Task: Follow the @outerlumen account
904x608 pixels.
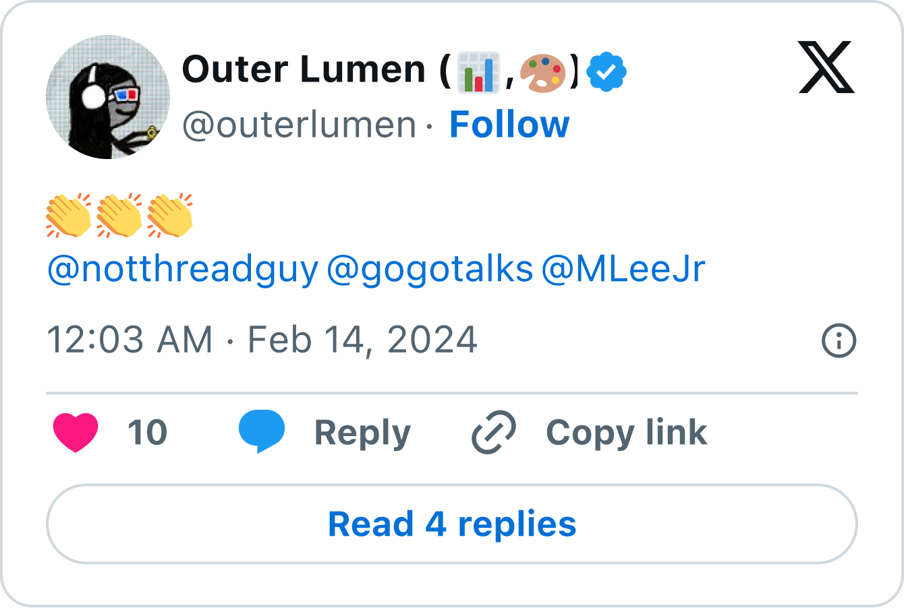Action: tap(509, 125)
